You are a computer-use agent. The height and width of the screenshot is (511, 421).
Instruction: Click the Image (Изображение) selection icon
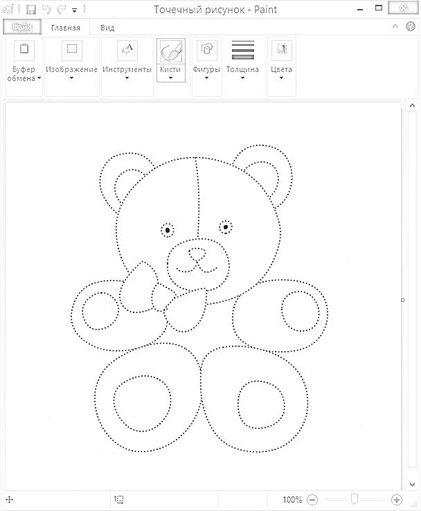72,49
